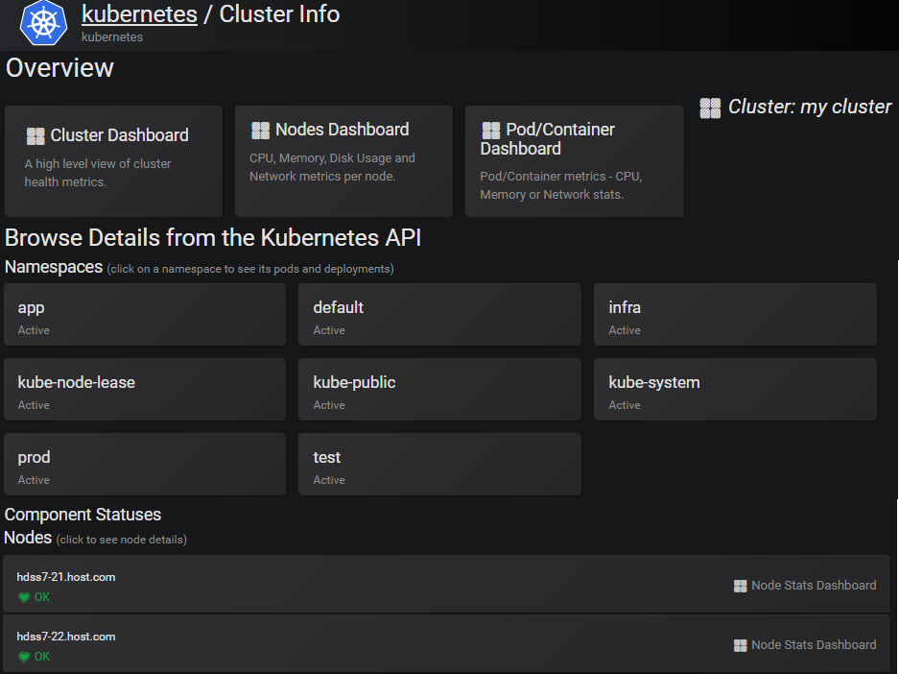Click the dashboard icon in hdss7-21 row
899x674 pixels.
(x=740, y=586)
